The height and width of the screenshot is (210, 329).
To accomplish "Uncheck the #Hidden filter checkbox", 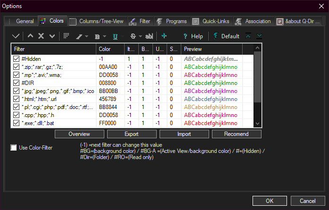I will (x=17, y=59).
